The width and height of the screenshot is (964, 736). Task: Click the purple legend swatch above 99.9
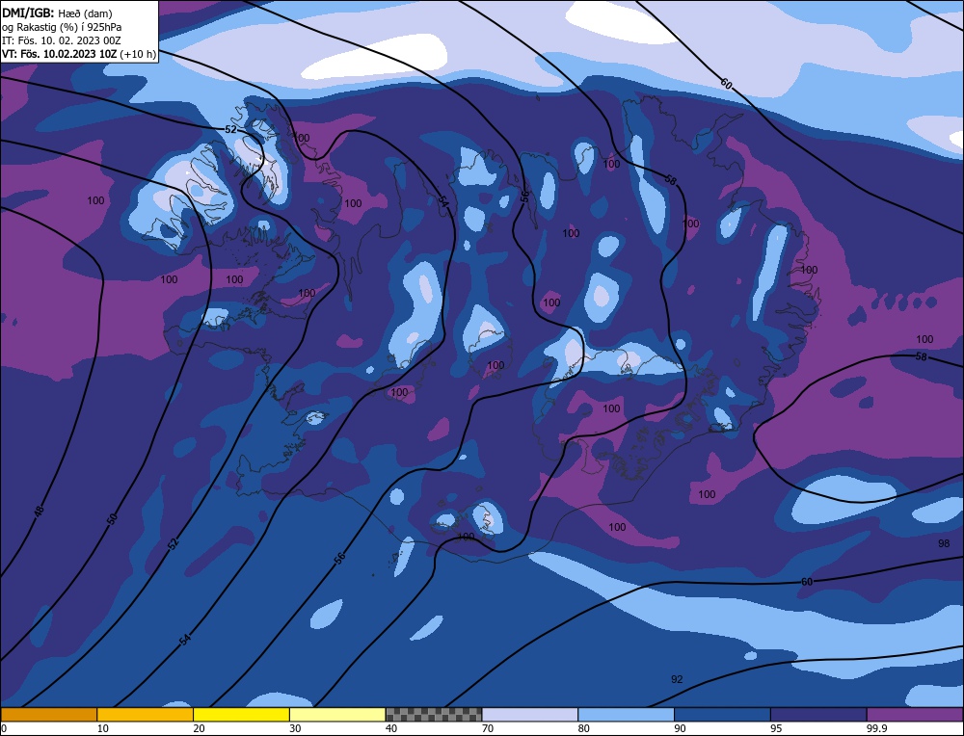[x=915, y=715]
